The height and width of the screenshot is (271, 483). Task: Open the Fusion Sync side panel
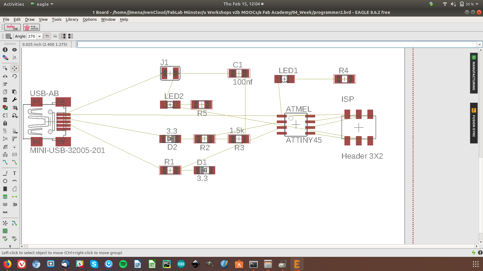pos(474,123)
